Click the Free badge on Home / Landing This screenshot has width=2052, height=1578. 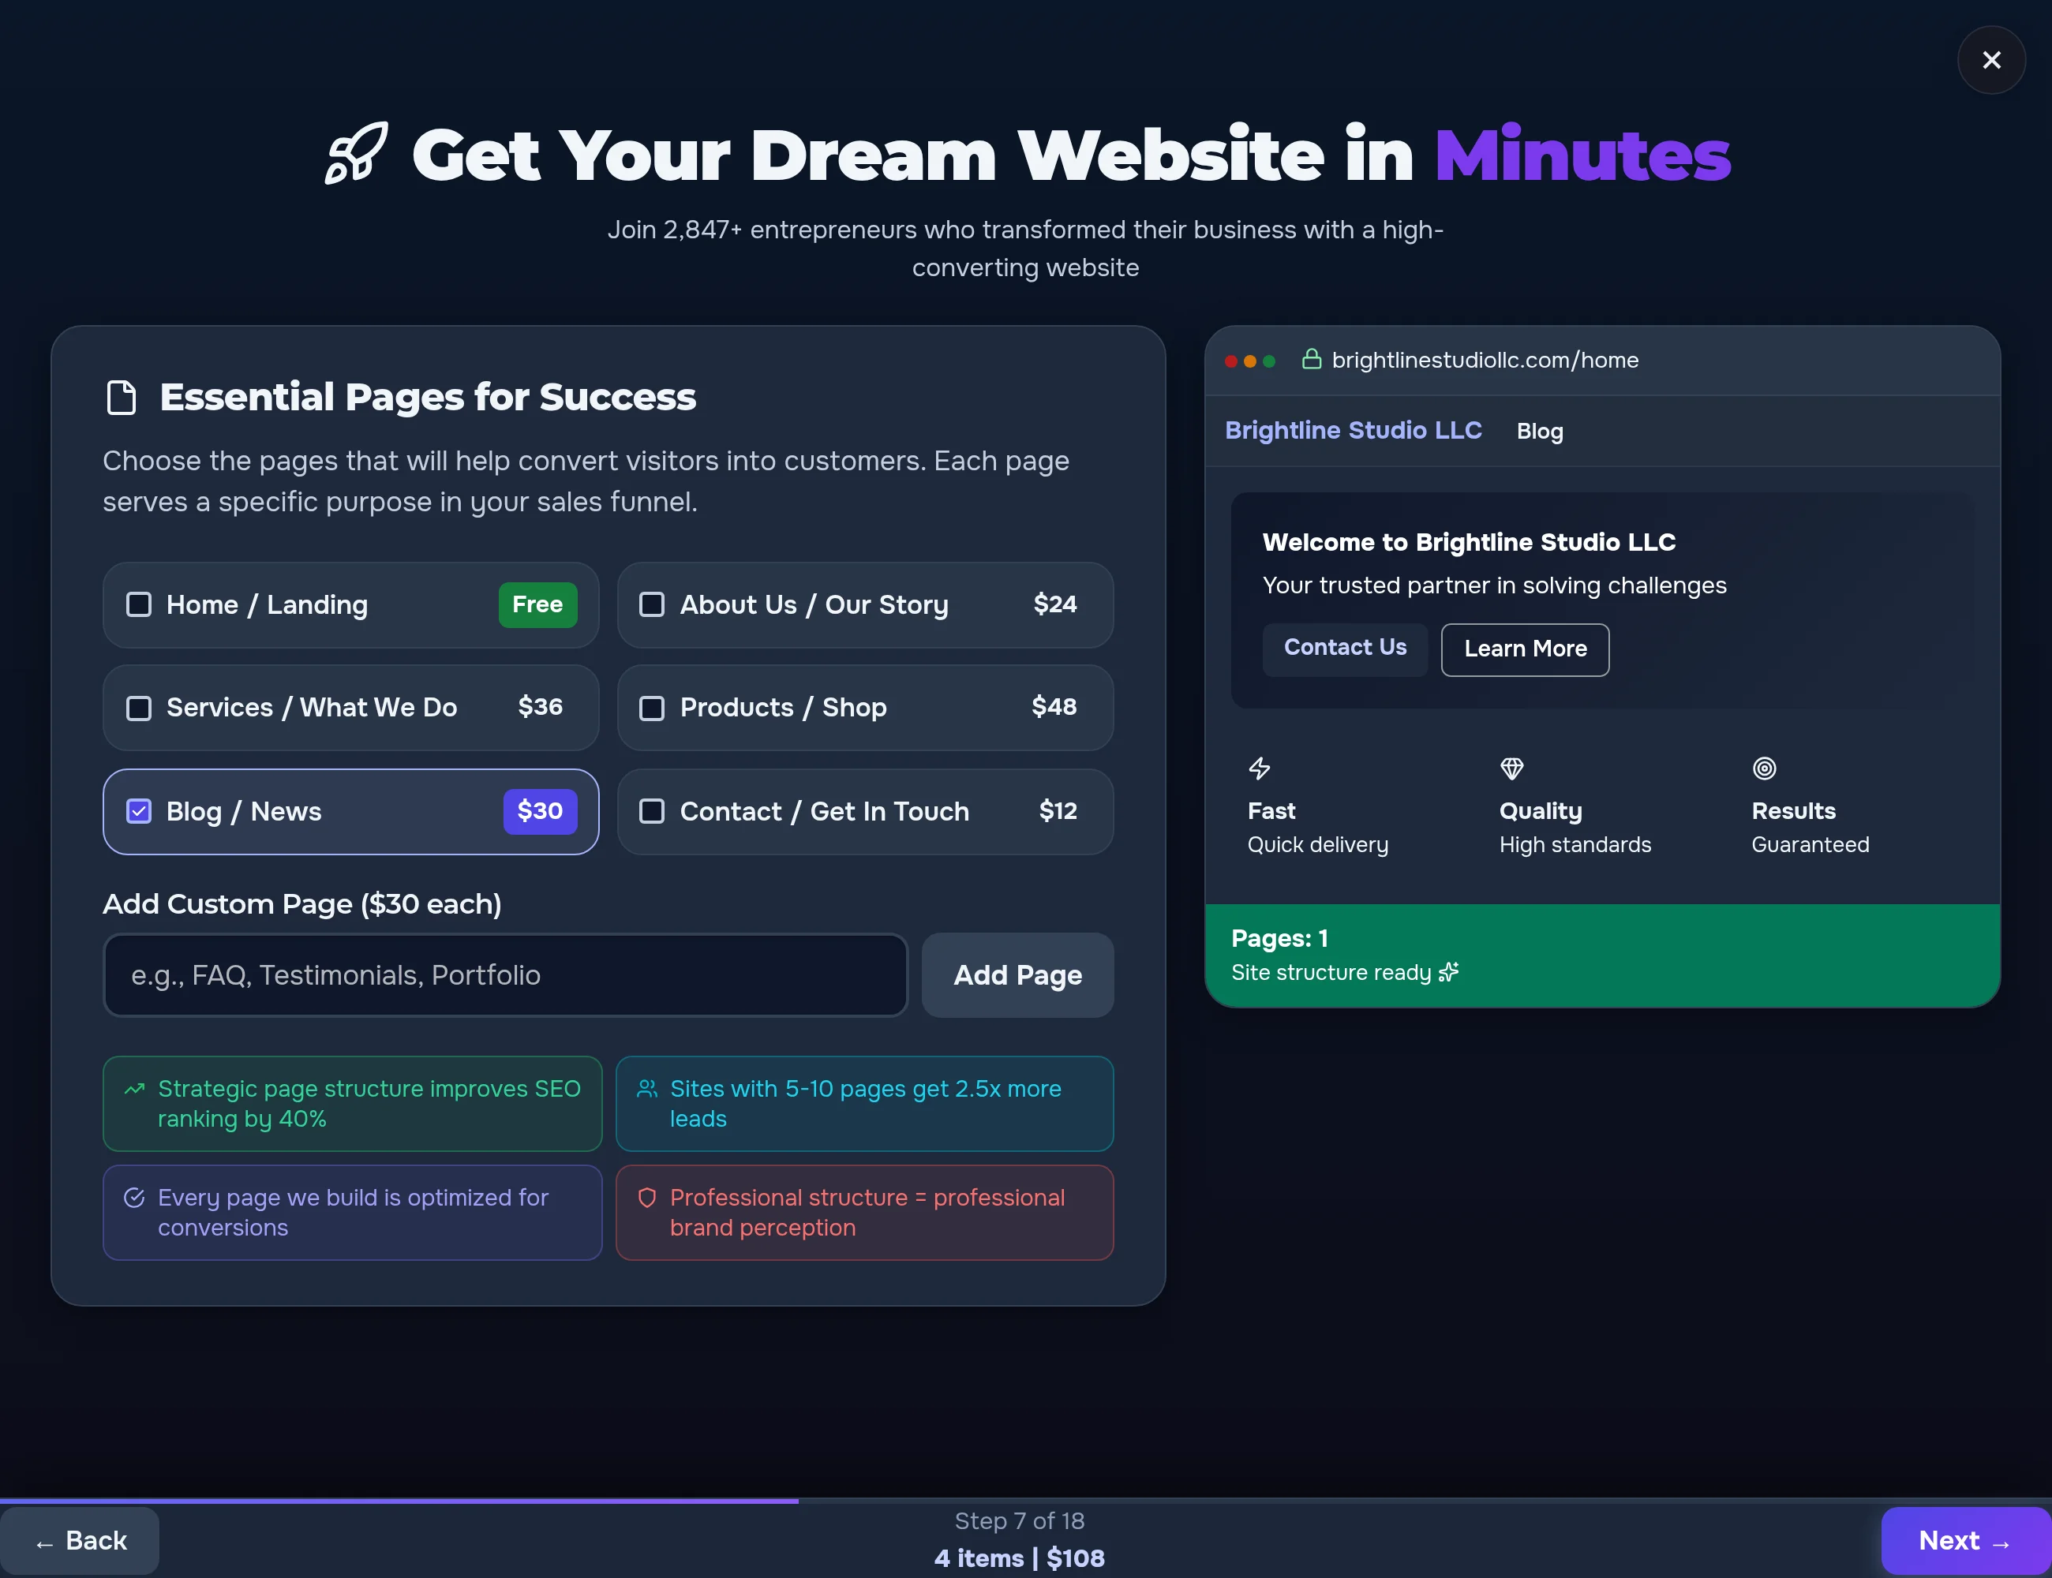click(537, 604)
